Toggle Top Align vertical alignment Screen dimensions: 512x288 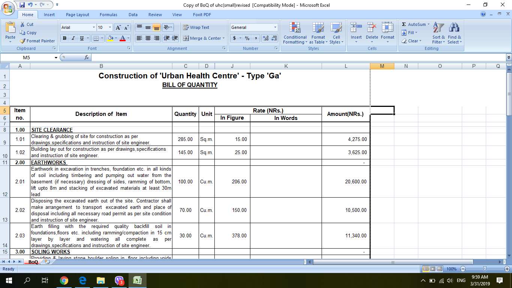click(x=139, y=27)
